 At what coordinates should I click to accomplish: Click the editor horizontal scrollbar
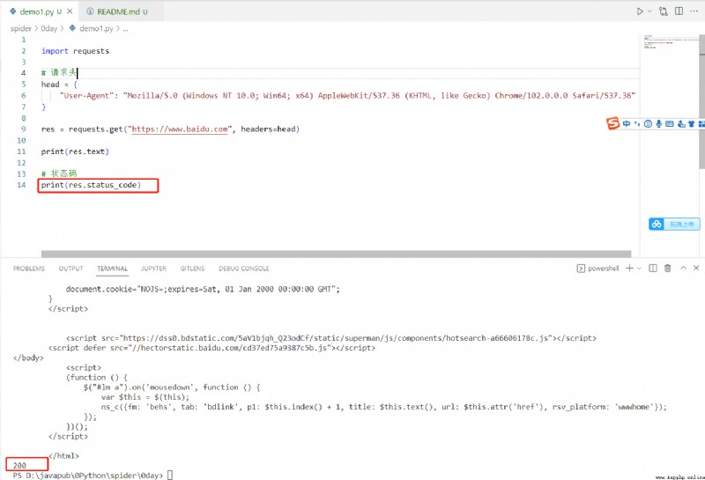(336, 254)
